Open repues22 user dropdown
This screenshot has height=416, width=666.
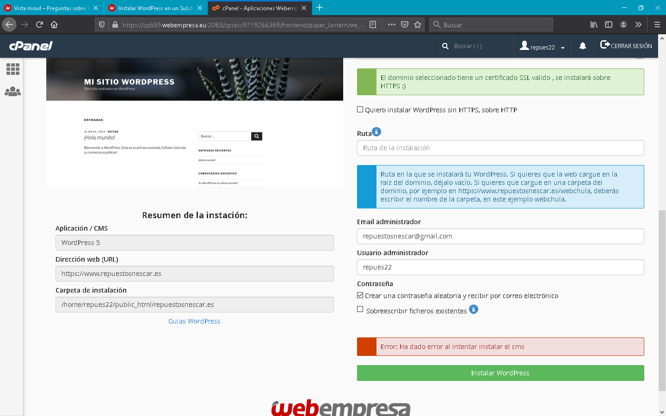coord(542,46)
